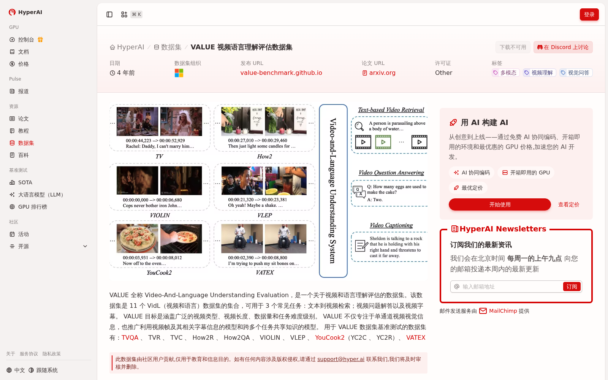Click the 教程 book icon
Image resolution: width=608 pixels, height=380 pixels.
click(12, 131)
